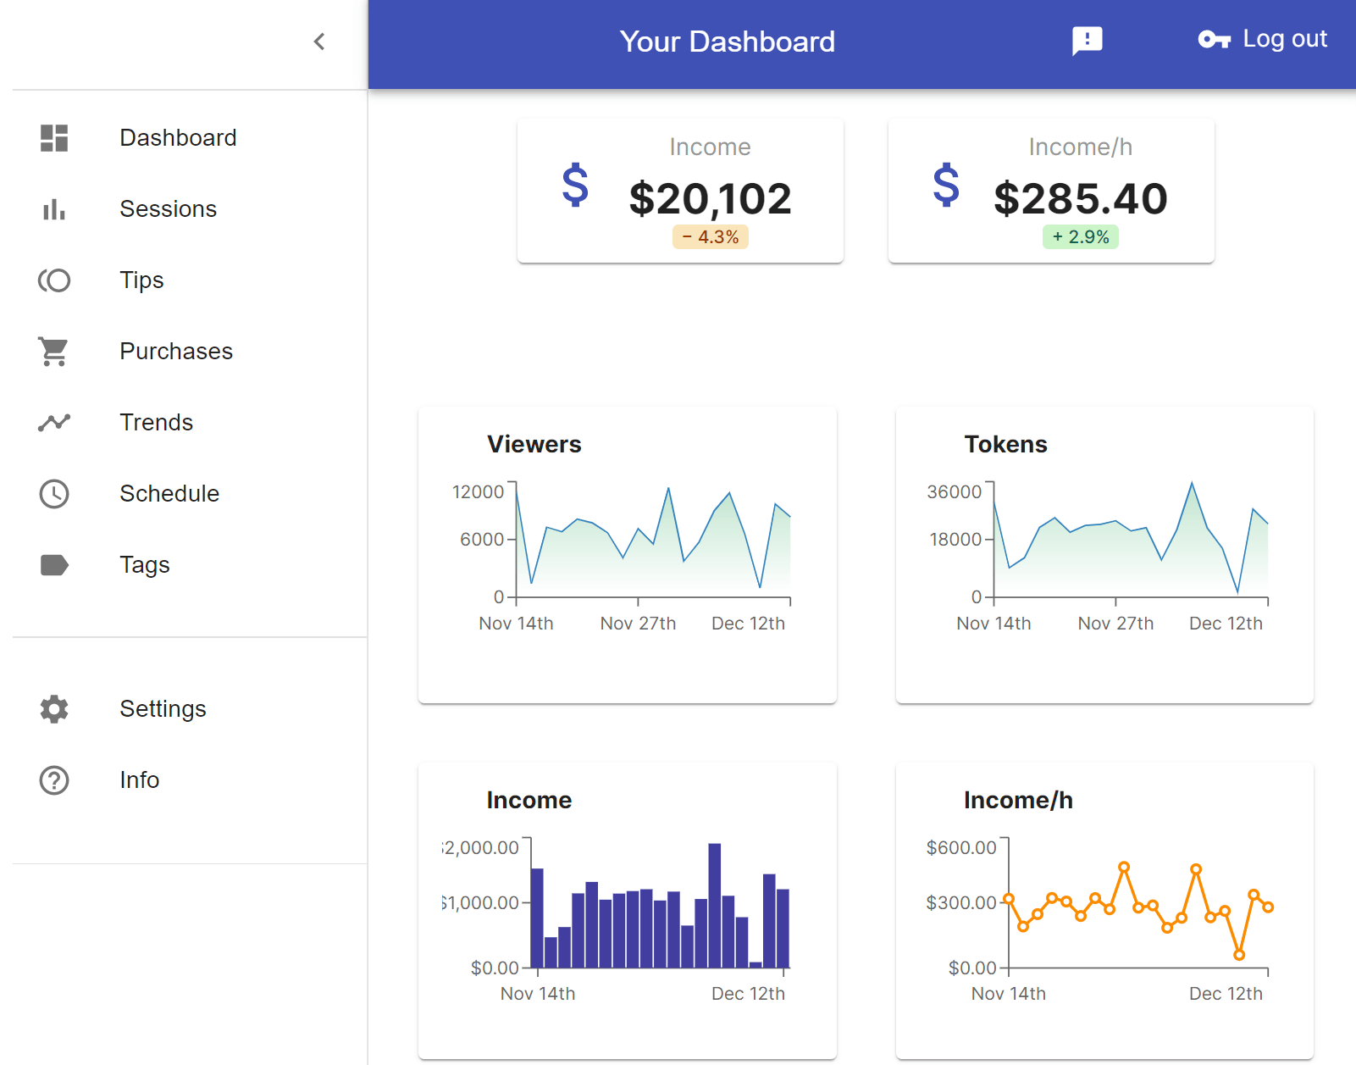Log out using the header button

[x=1262, y=40]
